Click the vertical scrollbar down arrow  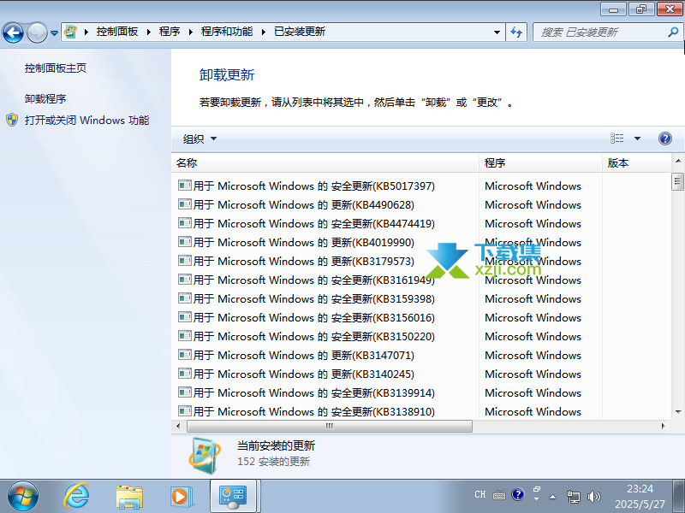(678, 412)
